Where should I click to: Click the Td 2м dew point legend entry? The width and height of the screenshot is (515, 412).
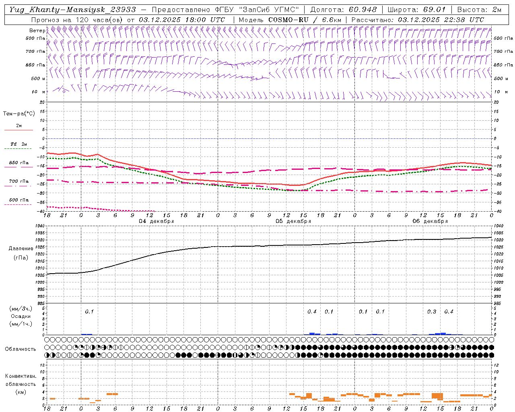[19, 144]
